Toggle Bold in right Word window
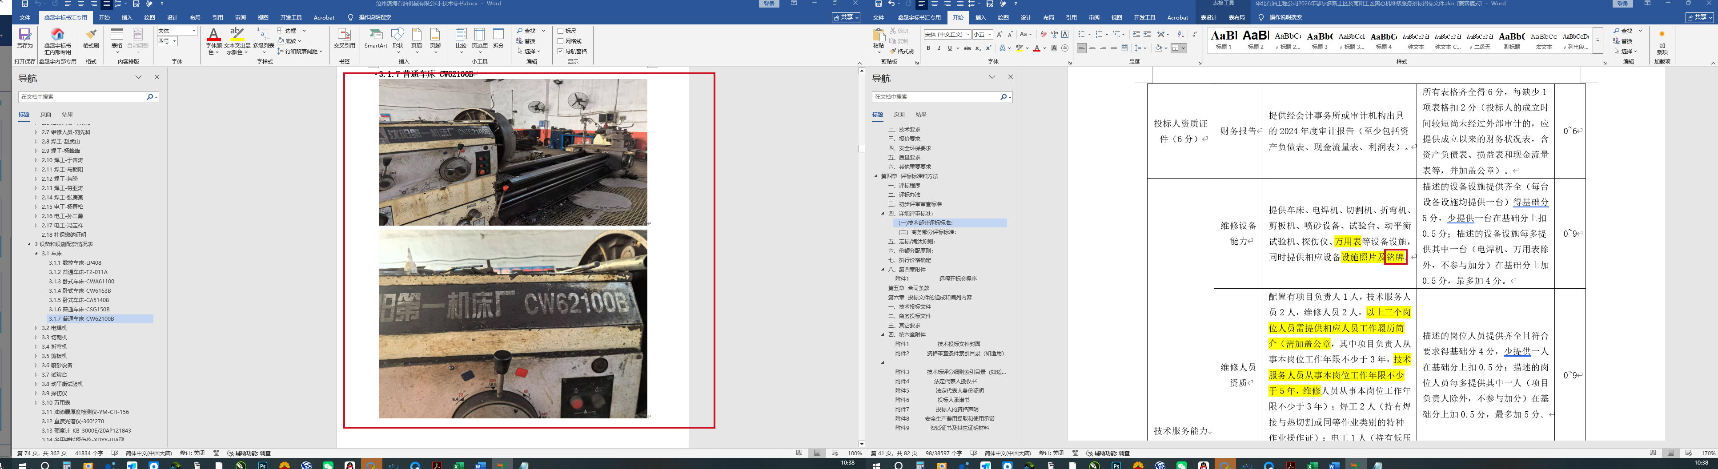 click(928, 48)
